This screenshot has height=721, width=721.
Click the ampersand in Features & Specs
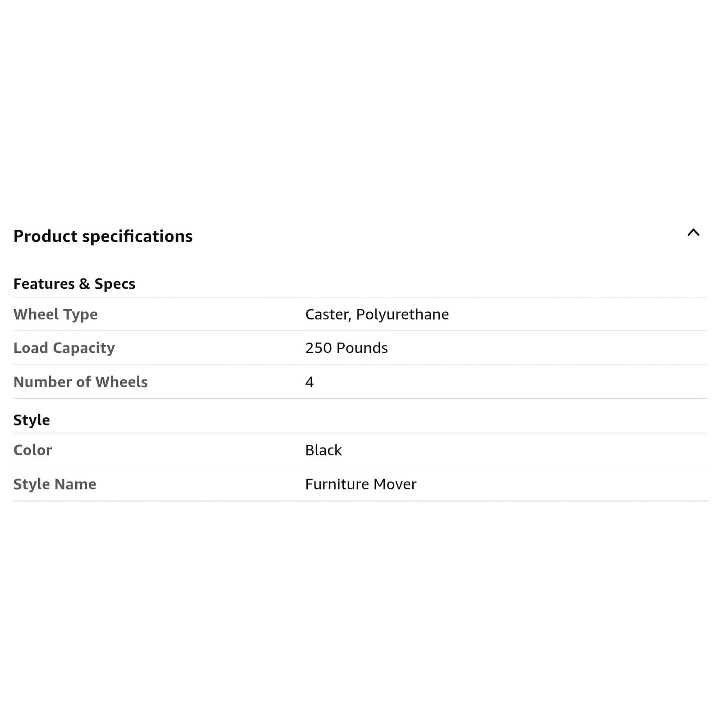point(84,284)
